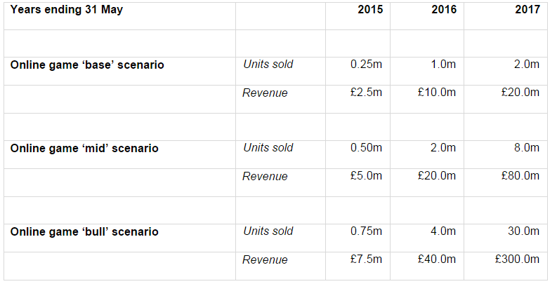
Task: Click base scenario 2016 revenue £10.0m
Action: click(437, 92)
